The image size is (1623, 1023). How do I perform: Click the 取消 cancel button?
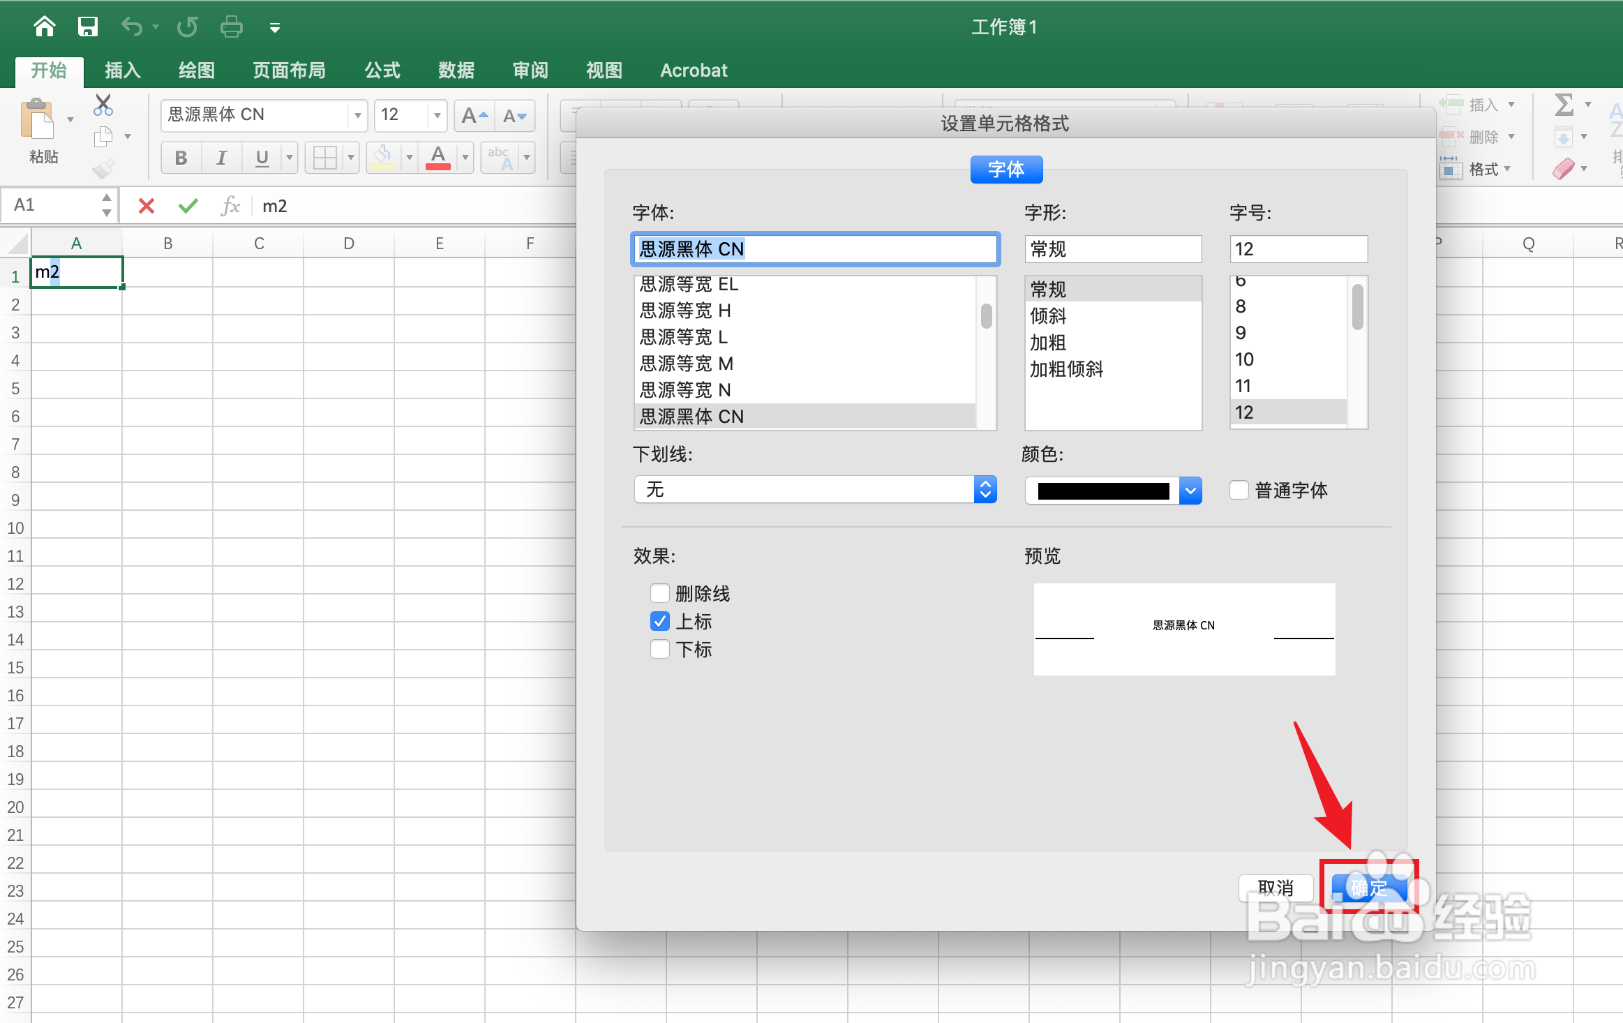[1276, 888]
